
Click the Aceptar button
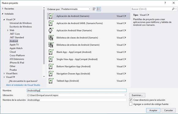coord(153,110)
